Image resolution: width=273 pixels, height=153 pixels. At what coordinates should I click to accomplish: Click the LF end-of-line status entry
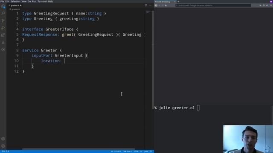(141, 151)
